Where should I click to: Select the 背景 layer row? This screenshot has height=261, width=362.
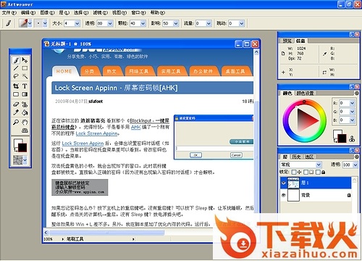tap(316, 195)
